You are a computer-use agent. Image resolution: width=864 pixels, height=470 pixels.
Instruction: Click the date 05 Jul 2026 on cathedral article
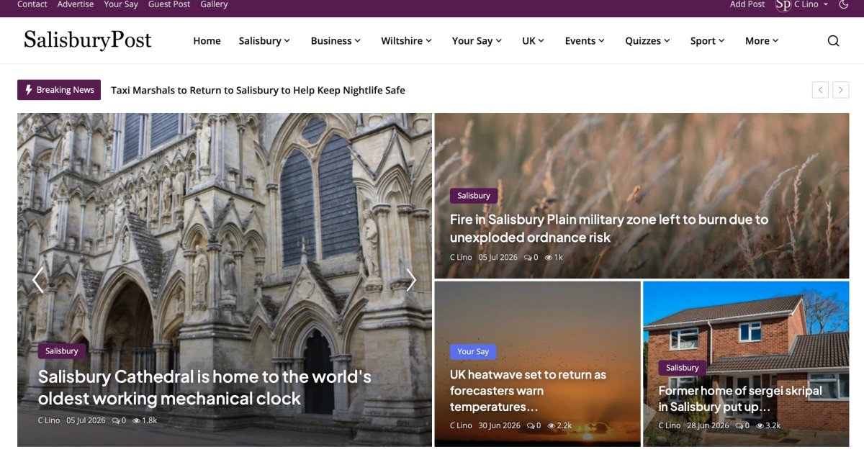pos(86,420)
